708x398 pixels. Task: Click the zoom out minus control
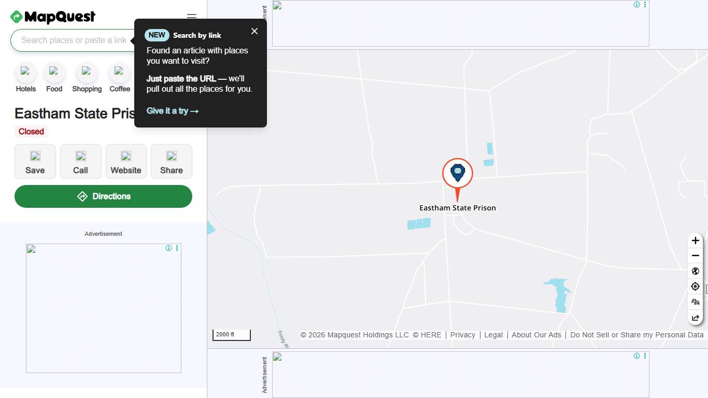tap(695, 255)
